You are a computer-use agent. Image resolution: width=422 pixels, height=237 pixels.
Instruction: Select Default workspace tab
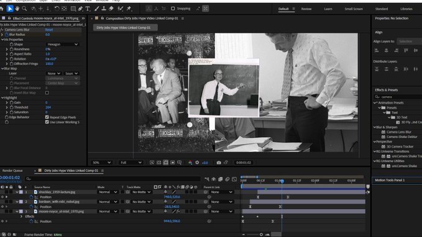283,9
